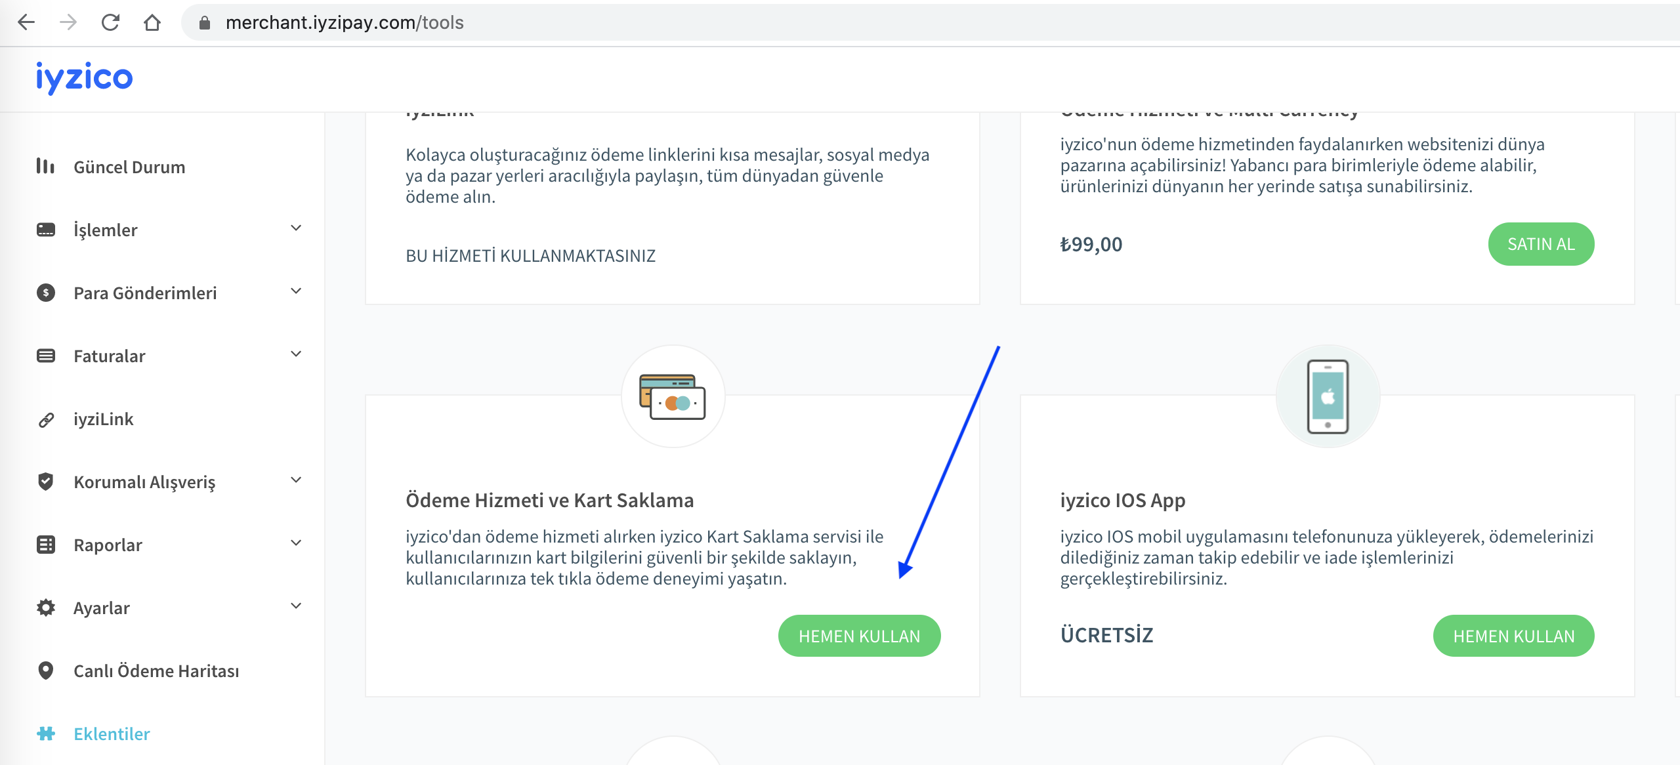The height and width of the screenshot is (765, 1680).
Task: Open Faturalar in the sidebar
Action: tap(110, 356)
